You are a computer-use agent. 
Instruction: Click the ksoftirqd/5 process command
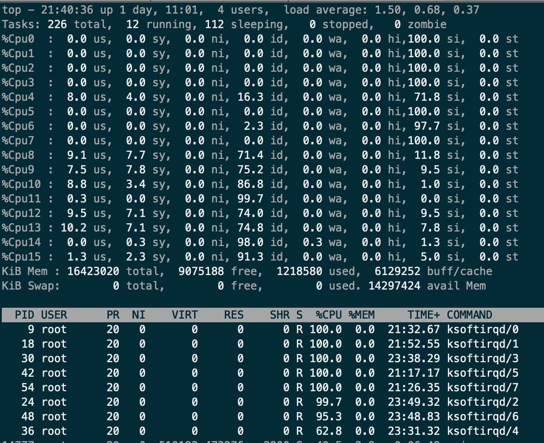(x=483, y=373)
